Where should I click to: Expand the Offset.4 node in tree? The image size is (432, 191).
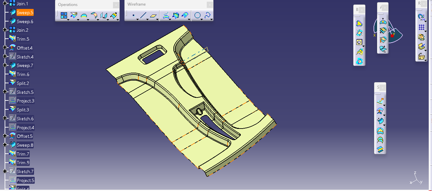point(5,48)
